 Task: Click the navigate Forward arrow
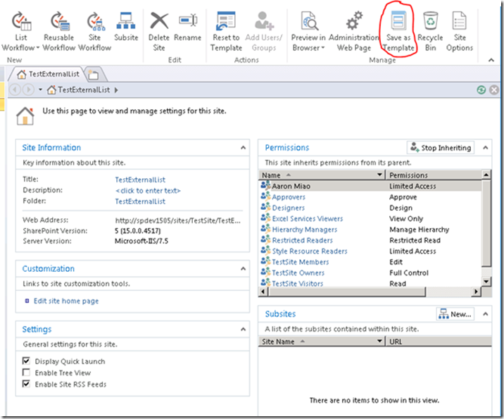click(x=28, y=89)
